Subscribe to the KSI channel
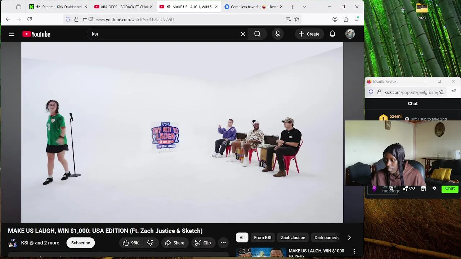Screen dimensions: 461x259 click(81, 243)
